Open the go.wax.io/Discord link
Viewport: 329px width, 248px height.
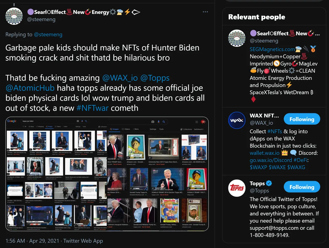coord(271,160)
